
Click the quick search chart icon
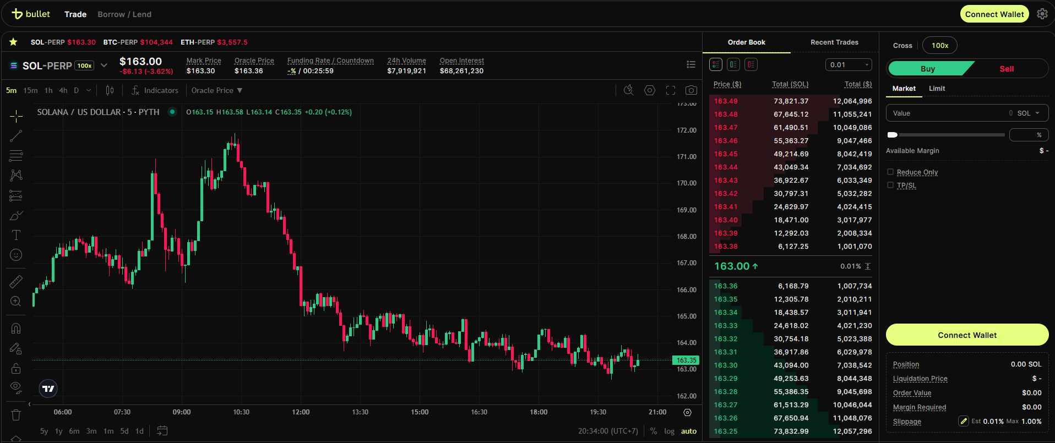point(628,90)
